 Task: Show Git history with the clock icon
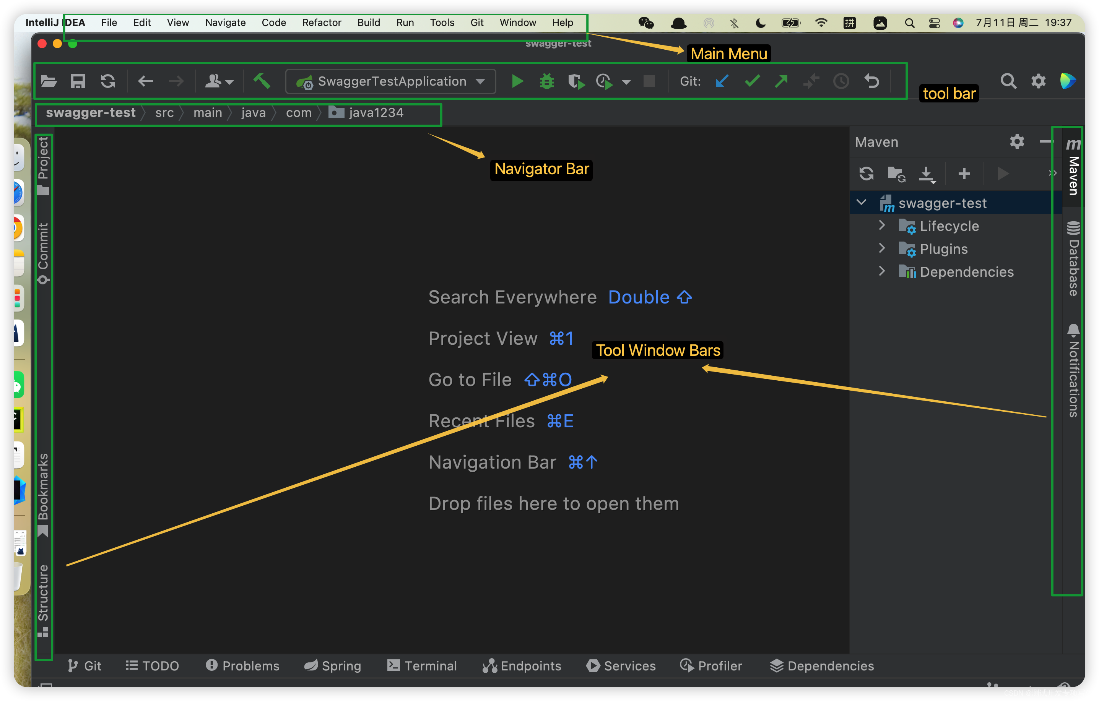tap(841, 82)
